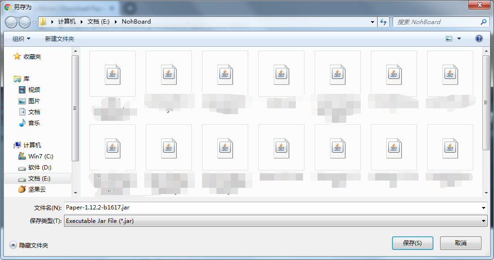Open the 图片 library

(30, 101)
